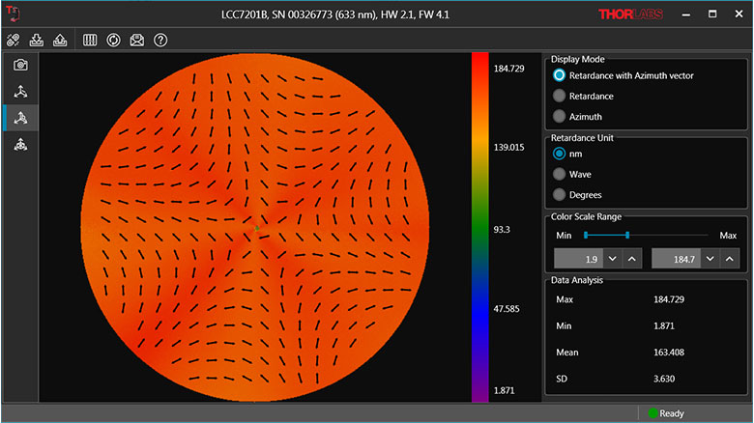Screen dimensions: 754x423
Task: Increase the minimum color scale value
Action: (x=630, y=259)
